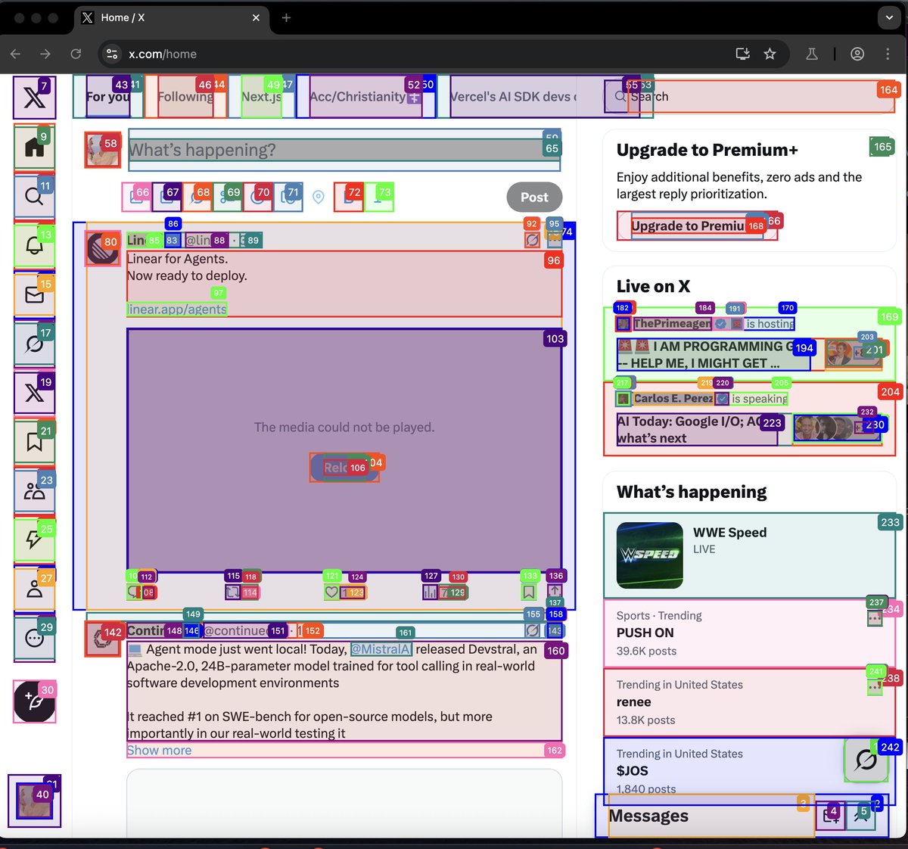Open Messages envelope in the sidebar
The image size is (908, 849).
point(34,294)
